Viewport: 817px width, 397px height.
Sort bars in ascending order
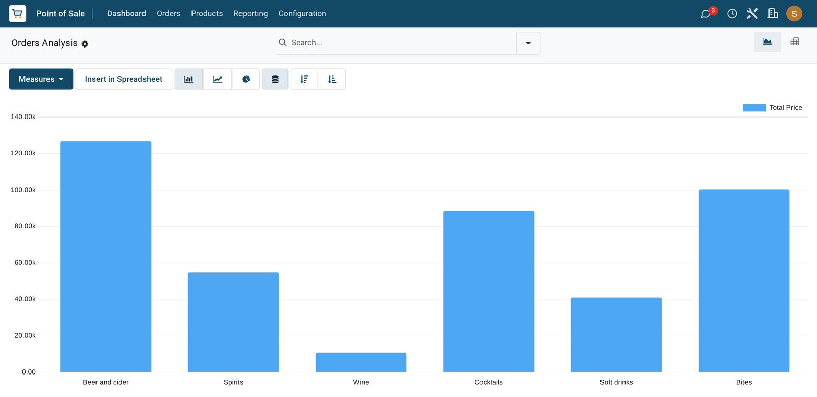click(x=332, y=79)
